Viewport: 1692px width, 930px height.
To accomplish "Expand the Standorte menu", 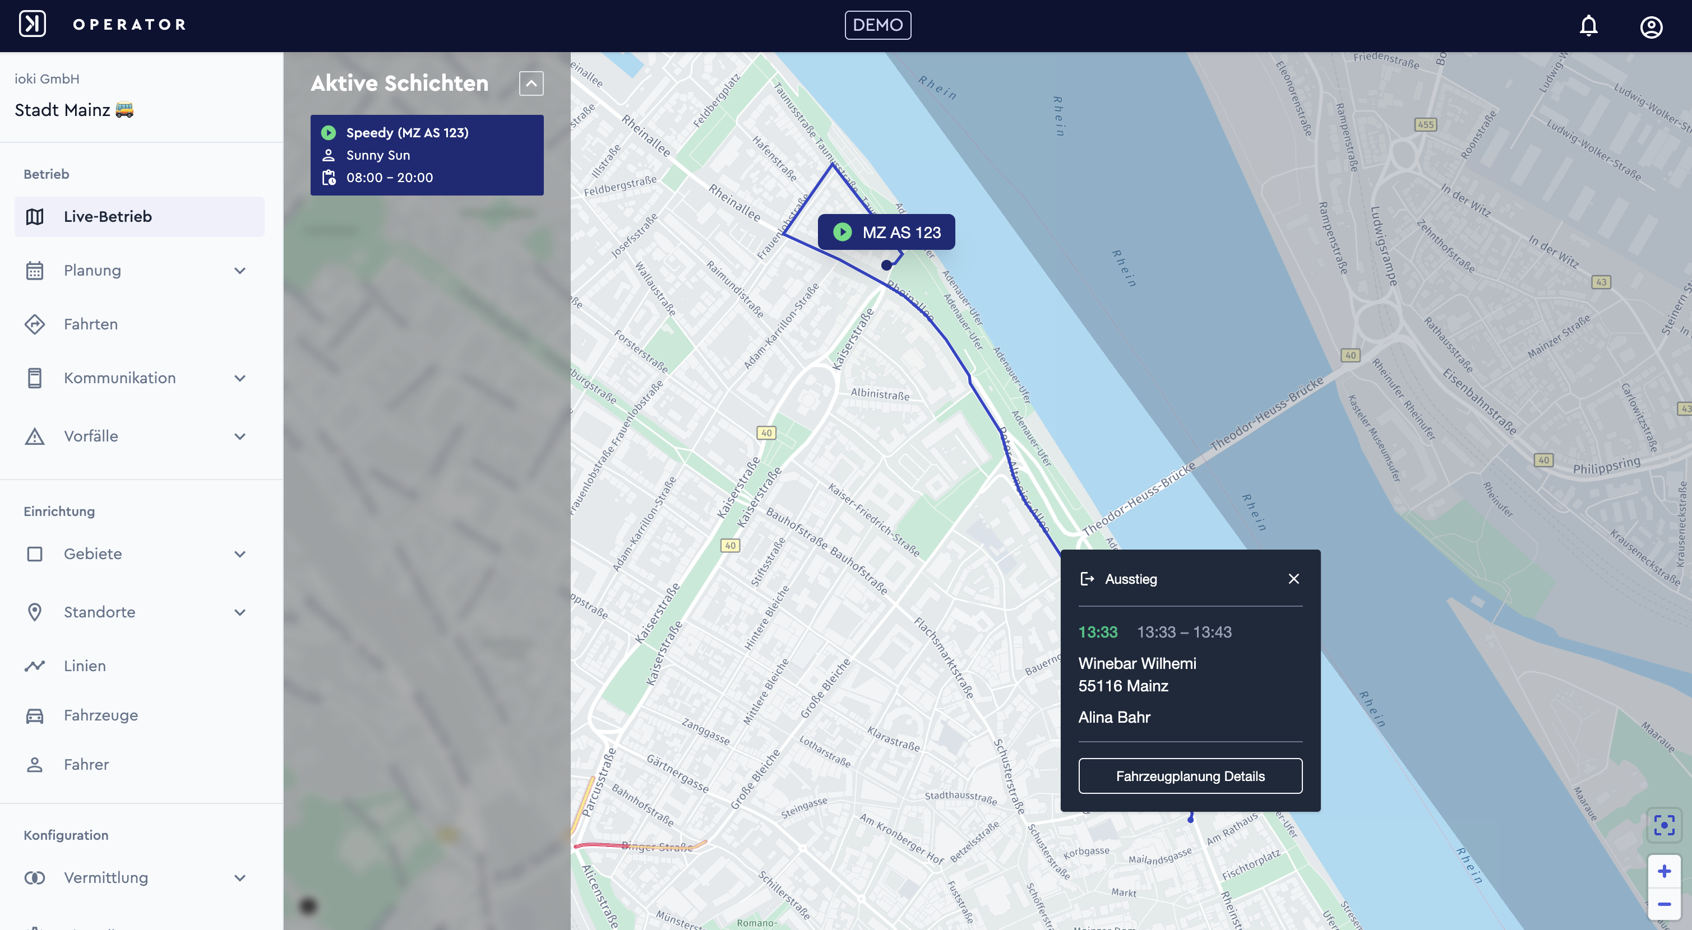I will (x=139, y=612).
